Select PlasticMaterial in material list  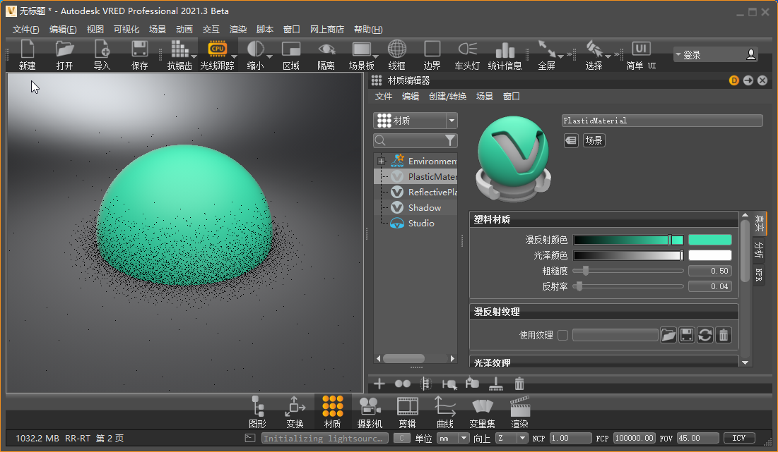pos(415,176)
